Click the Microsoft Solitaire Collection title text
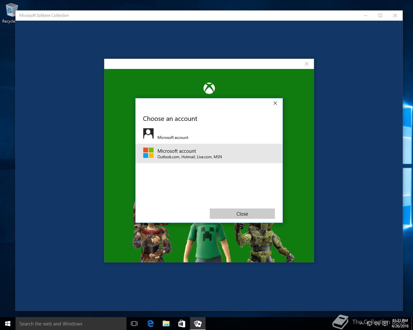This screenshot has height=330, width=413. [44, 15]
